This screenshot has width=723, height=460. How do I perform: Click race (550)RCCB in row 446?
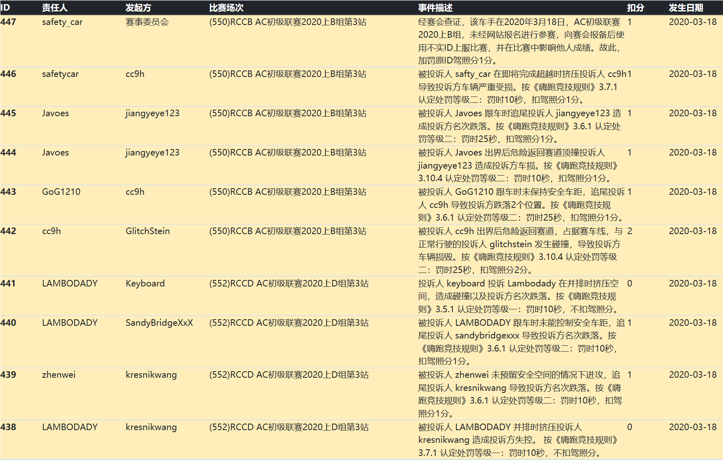288,74
